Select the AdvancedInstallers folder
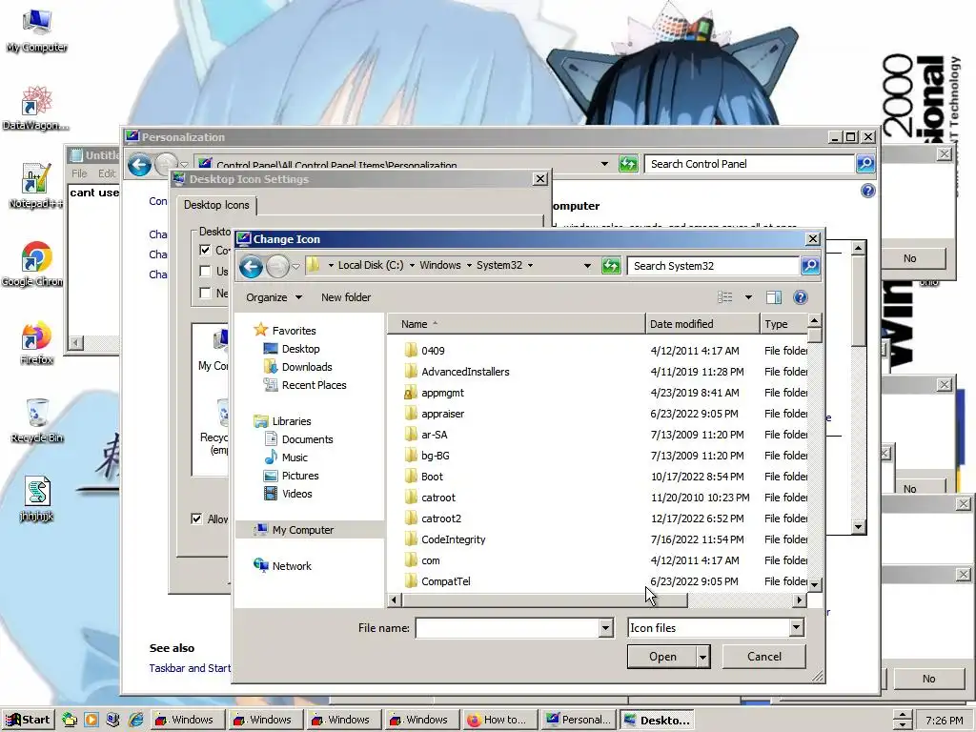976x732 pixels. pyautogui.click(x=465, y=372)
